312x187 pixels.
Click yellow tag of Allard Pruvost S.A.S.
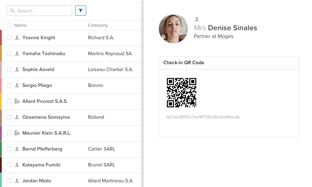point(1,101)
